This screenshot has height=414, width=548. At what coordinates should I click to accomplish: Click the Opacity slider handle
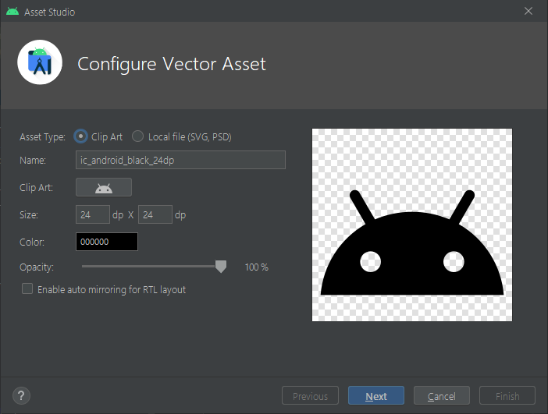[221, 267]
